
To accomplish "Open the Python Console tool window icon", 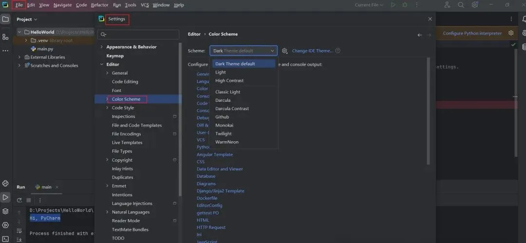I will (5, 184).
